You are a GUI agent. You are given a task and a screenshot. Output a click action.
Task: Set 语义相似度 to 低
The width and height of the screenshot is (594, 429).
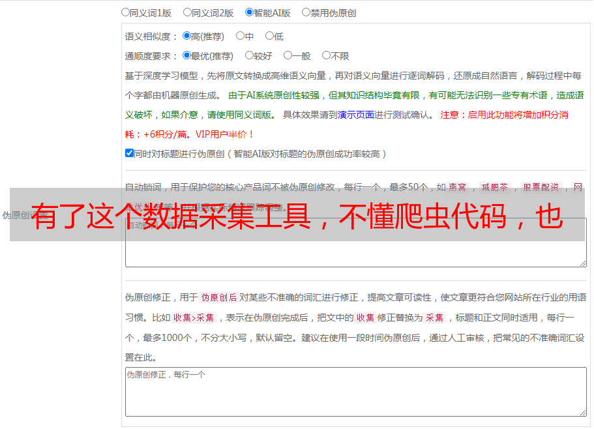[x=269, y=36]
